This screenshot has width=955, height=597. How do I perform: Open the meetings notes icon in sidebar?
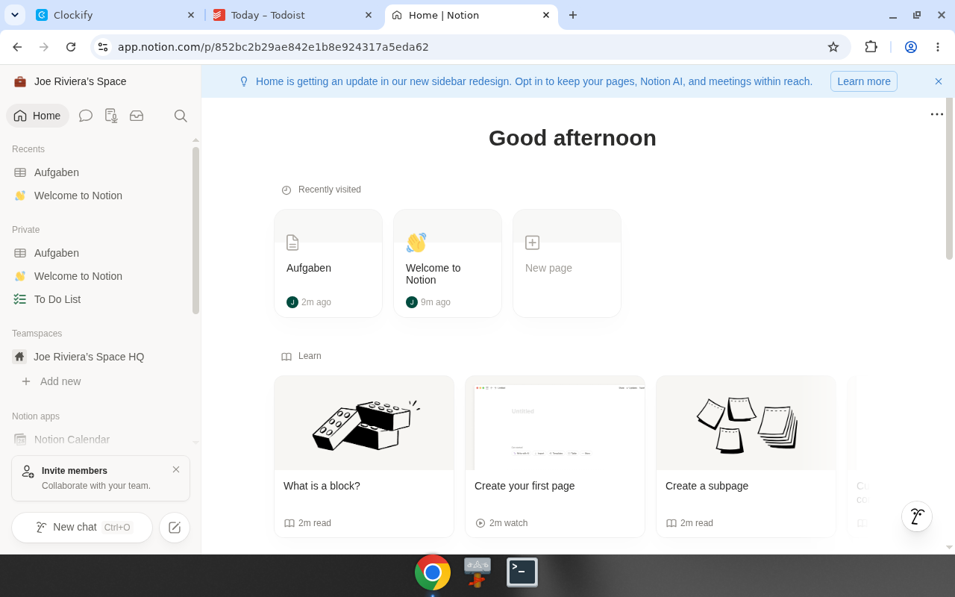pyautogui.click(x=111, y=116)
